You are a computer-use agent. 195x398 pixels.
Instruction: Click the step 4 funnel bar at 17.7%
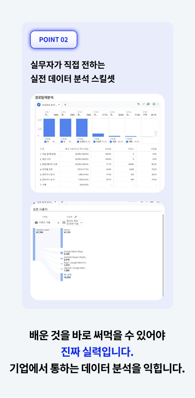pyautogui.click(x=98, y=135)
